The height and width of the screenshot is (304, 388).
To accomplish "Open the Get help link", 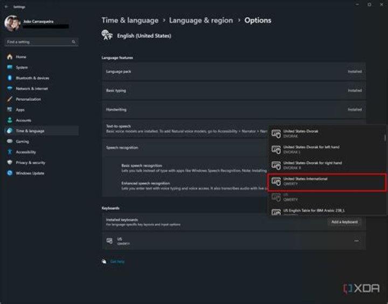I will pos(117,261).
